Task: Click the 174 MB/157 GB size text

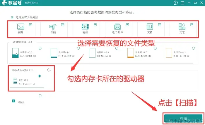Action: tap(104, 56)
